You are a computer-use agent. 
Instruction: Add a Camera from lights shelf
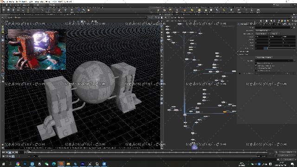pyautogui.click(x=153, y=10)
